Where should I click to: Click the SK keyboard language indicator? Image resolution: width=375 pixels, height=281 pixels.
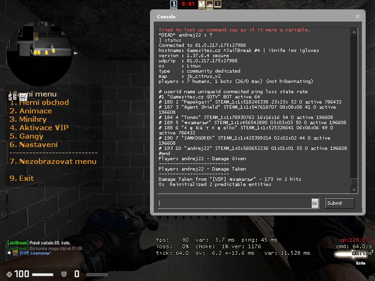tap(315, 203)
